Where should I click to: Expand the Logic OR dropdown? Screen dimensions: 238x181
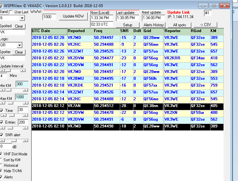(x=19, y=45)
